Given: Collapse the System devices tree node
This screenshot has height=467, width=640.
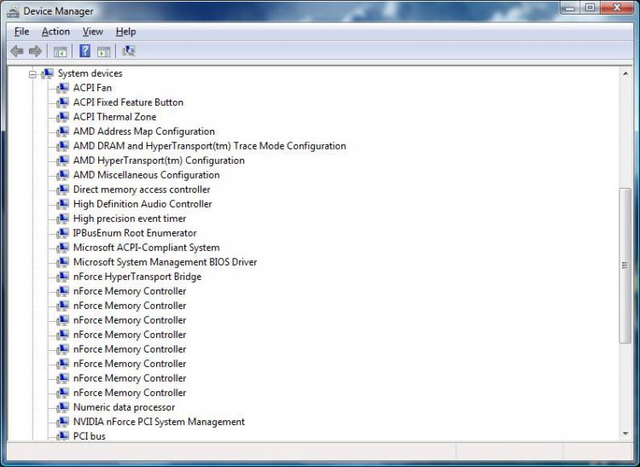Looking at the screenshot, I should coord(32,74).
